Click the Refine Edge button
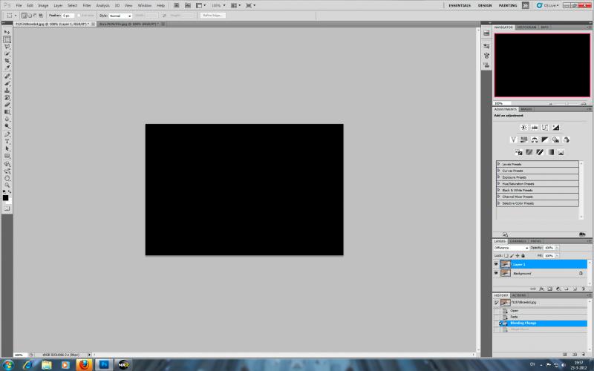 212,16
